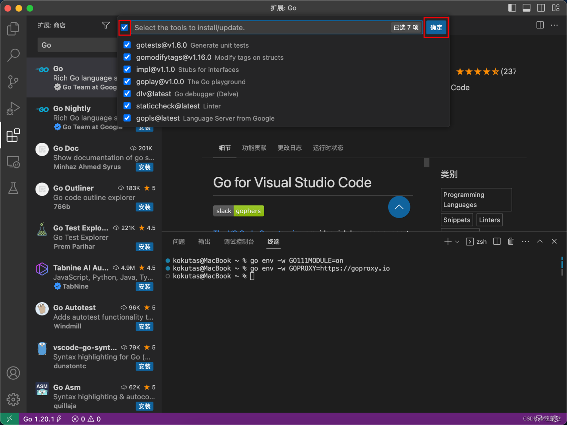This screenshot has width=567, height=425.
Task: Switch to the 功能贡献 tab
Action: pos(254,148)
